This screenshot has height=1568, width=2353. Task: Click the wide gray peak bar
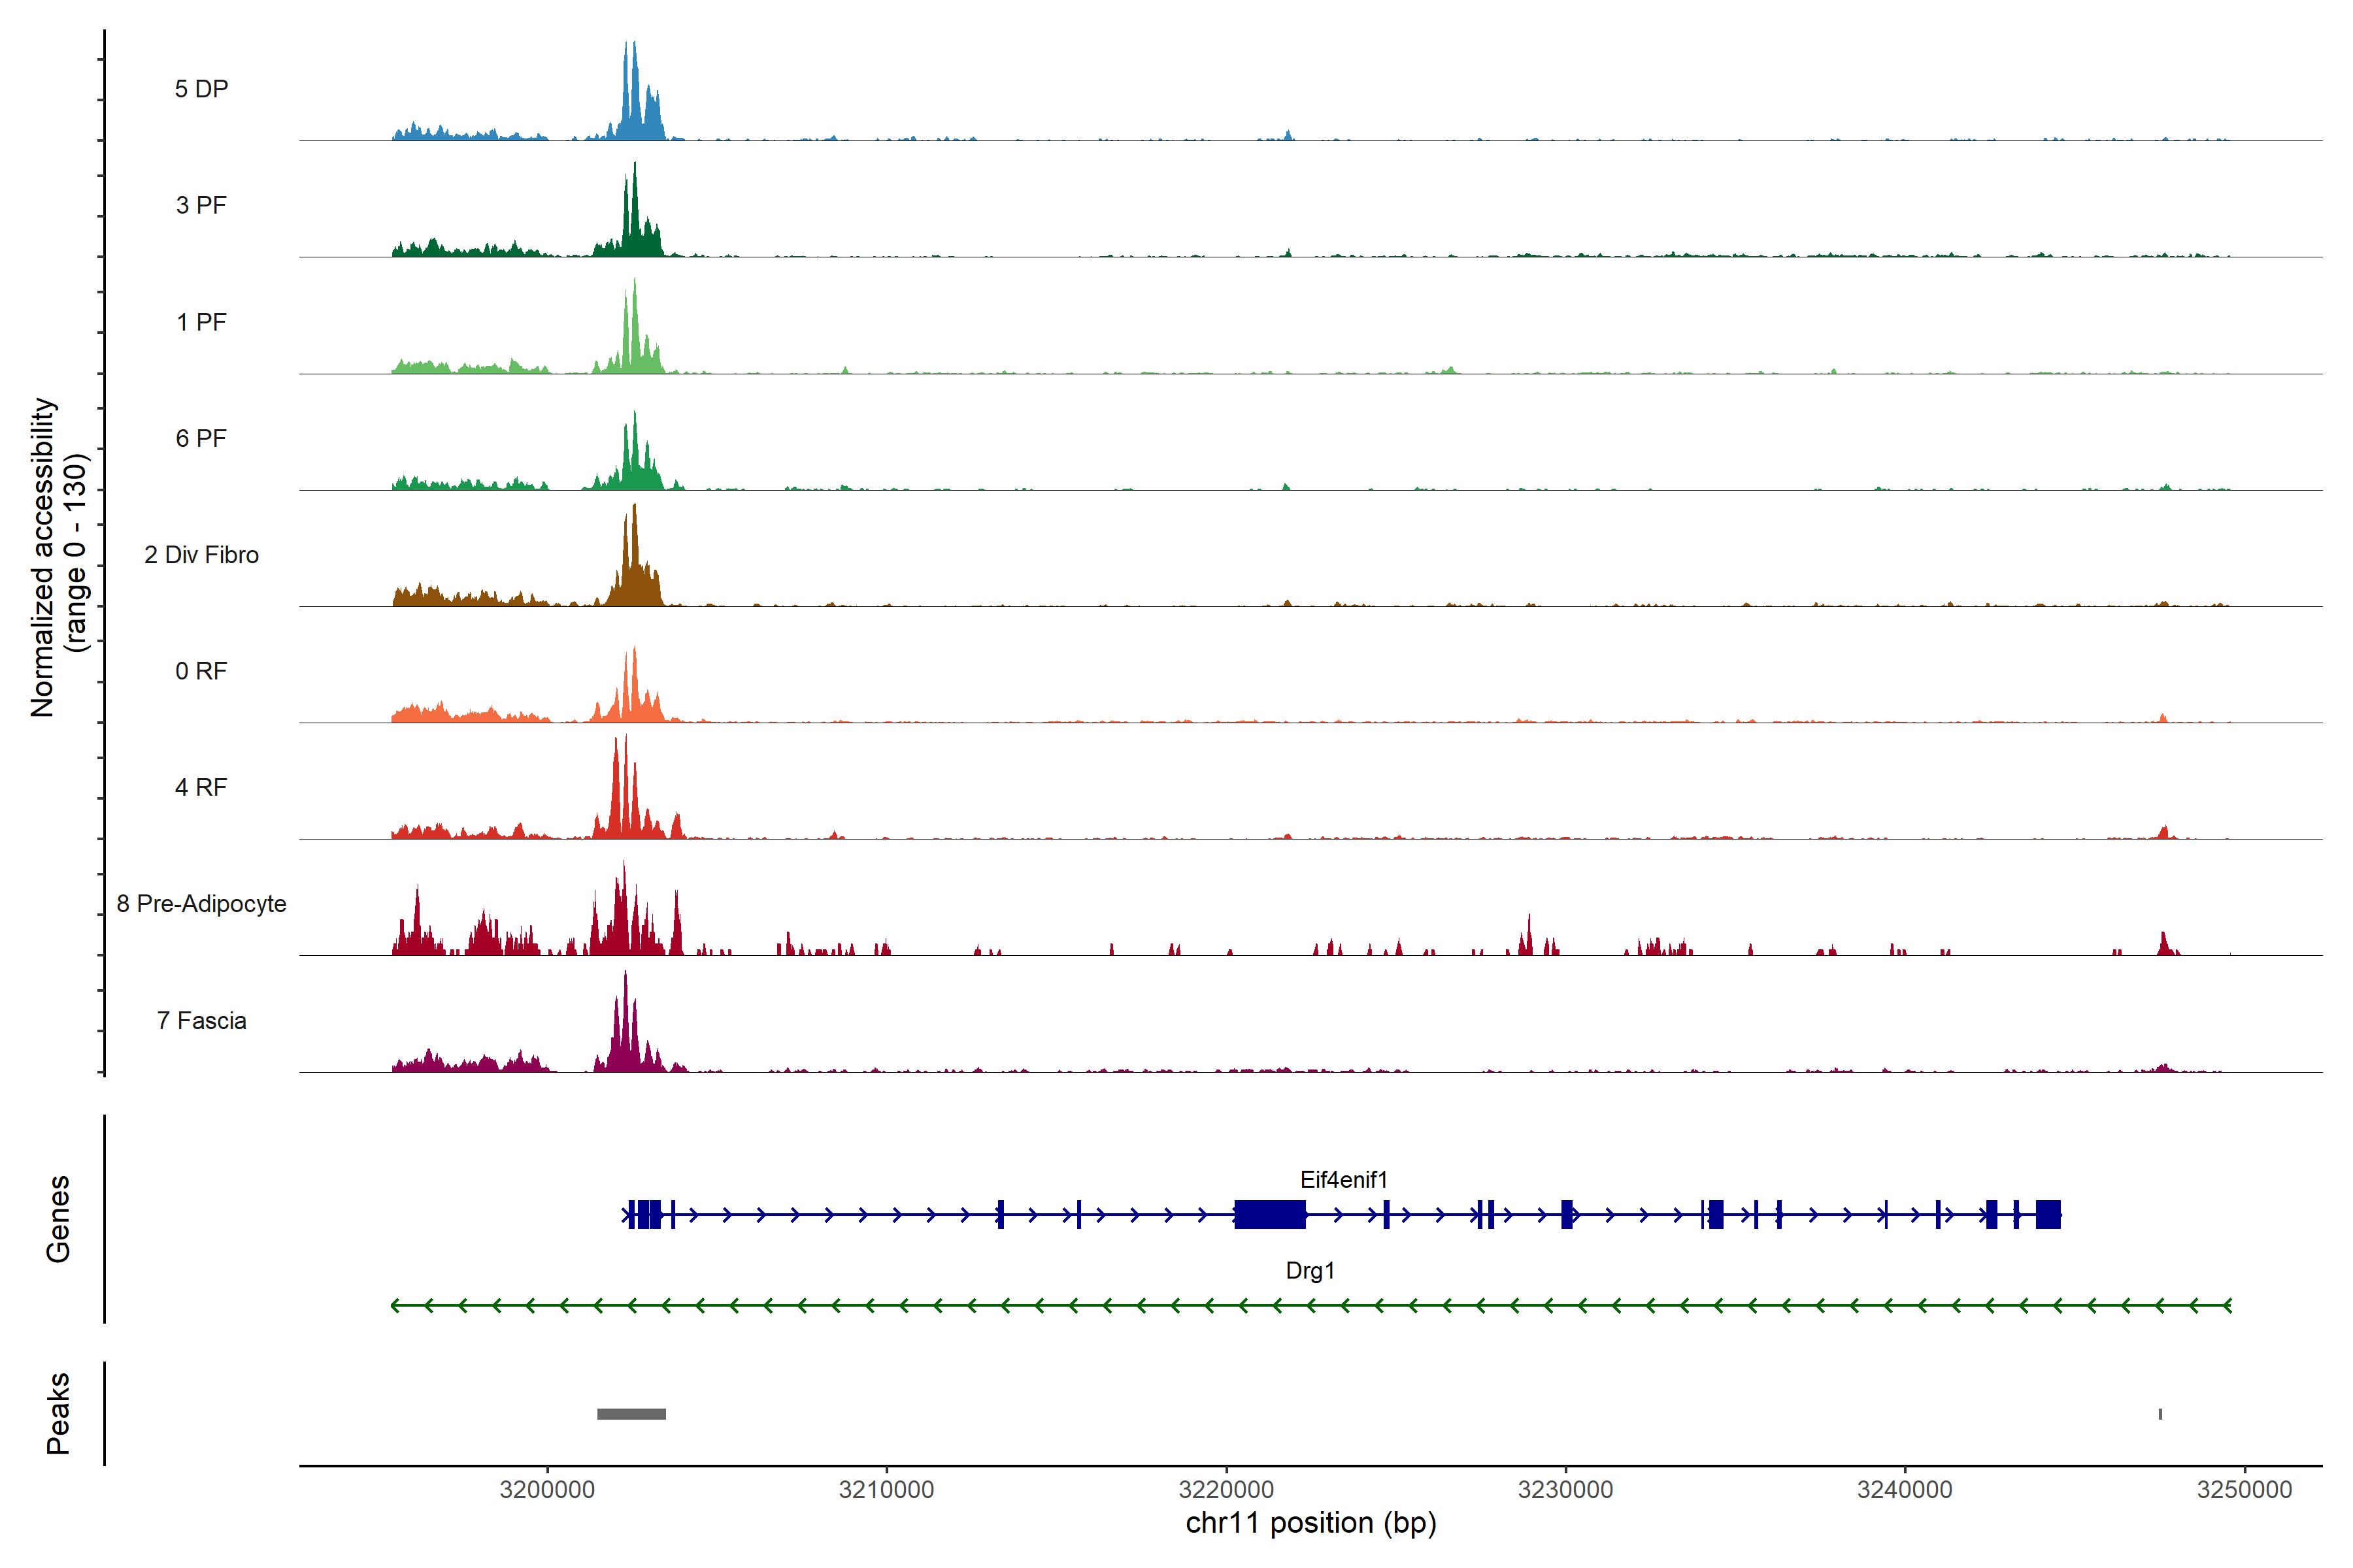click(x=631, y=1414)
